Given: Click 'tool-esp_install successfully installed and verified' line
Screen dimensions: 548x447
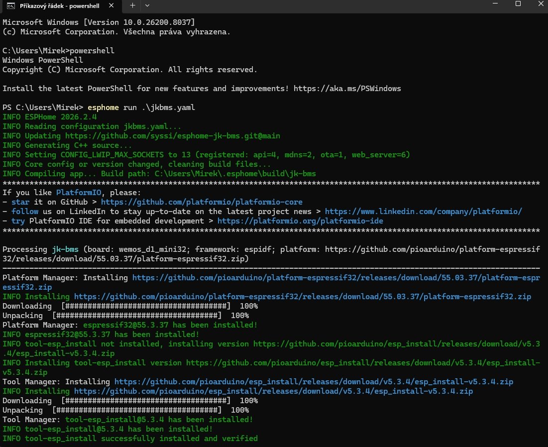Looking at the screenshot, I should pyautogui.click(x=130, y=438).
